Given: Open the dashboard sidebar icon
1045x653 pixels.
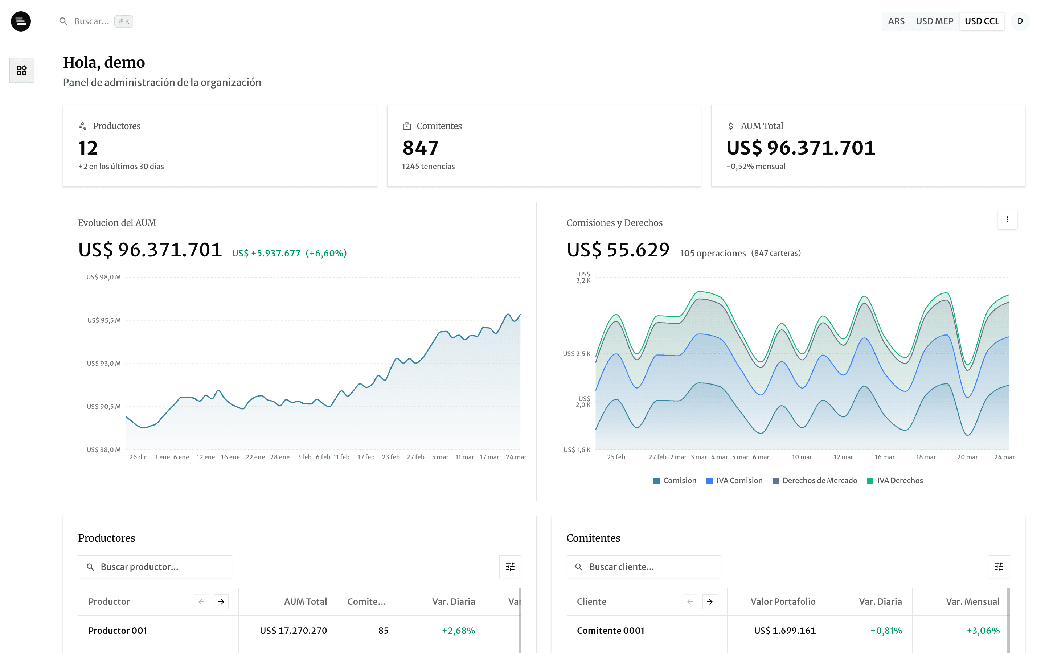Looking at the screenshot, I should 22,70.
